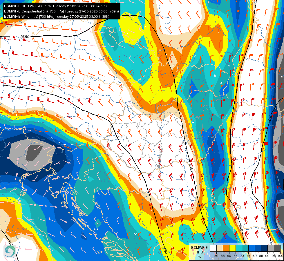Click the legend scale value '90'
The image size is (284, 261).
(267, 256)
